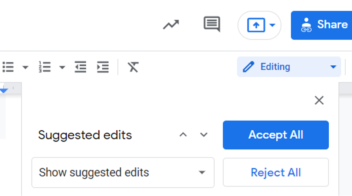Click the blue ruler indent marker
The width and height of the screenshot is (352, 196).
point(4,90)
